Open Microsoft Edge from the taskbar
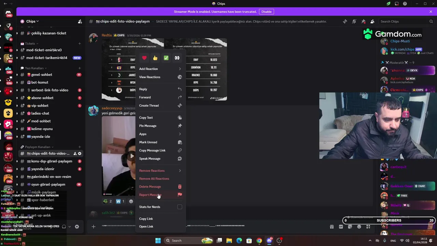Image resolution: width=437 pixels, height=246 pixels. [x=239, y=241]
